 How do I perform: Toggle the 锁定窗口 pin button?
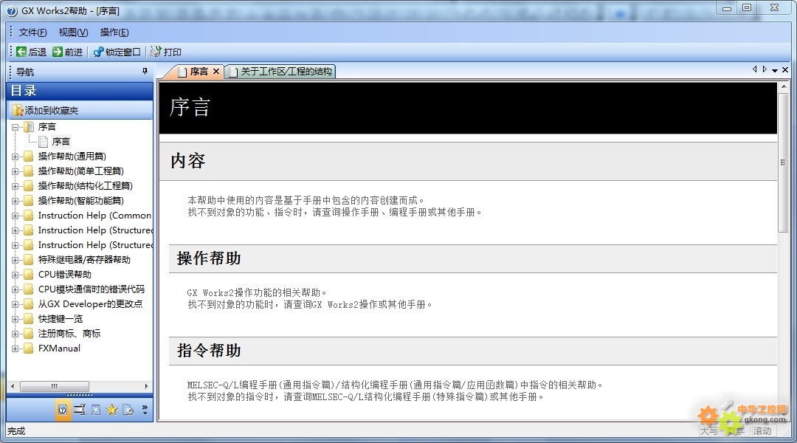[x=117, y=52]
